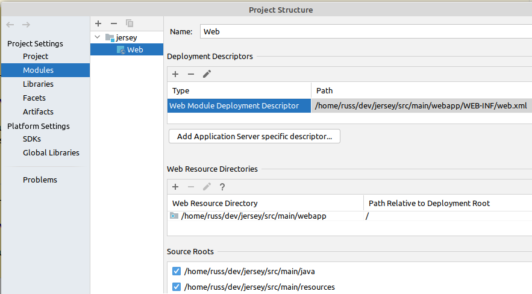532x294 pixels.
Task: Select Web Module Deployment Descriptor row
Action: [x=239, y=106]
